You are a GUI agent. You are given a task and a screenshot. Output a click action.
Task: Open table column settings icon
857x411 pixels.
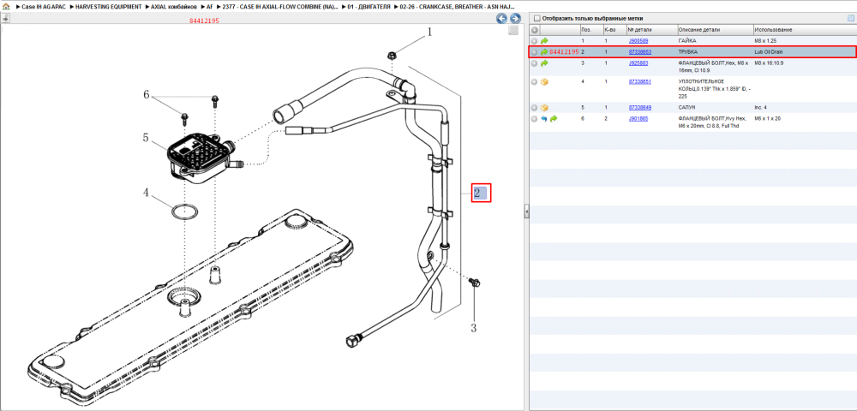tap(850, 18)
